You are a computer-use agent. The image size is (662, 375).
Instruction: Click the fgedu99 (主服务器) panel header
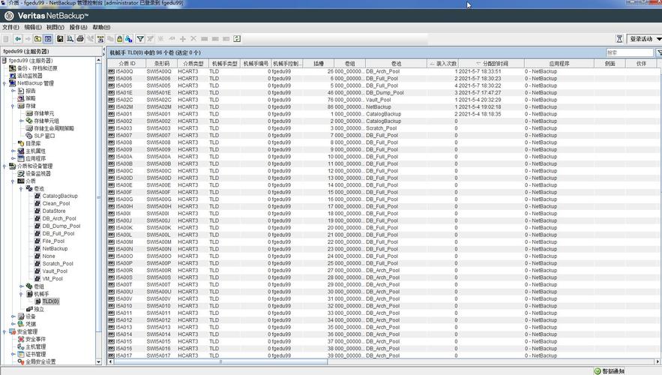(x=52, y=52)
